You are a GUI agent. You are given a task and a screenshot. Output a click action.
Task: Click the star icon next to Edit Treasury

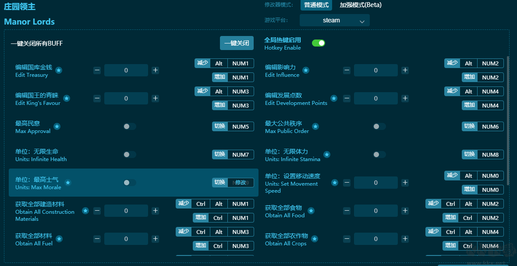pyautogui.click(x=59, y=70)
